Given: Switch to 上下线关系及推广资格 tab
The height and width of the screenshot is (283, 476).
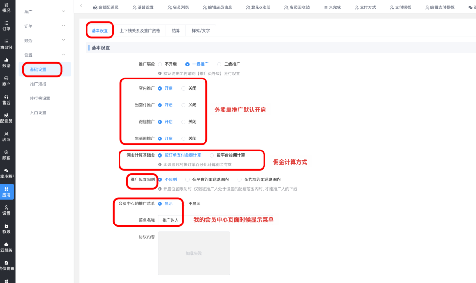Looking at the screenshot, I should (139, 31).
